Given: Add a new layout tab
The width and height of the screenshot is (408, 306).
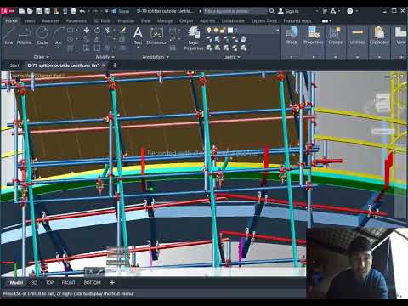Looking at the screenshot, I should click(x=112, y=282).
